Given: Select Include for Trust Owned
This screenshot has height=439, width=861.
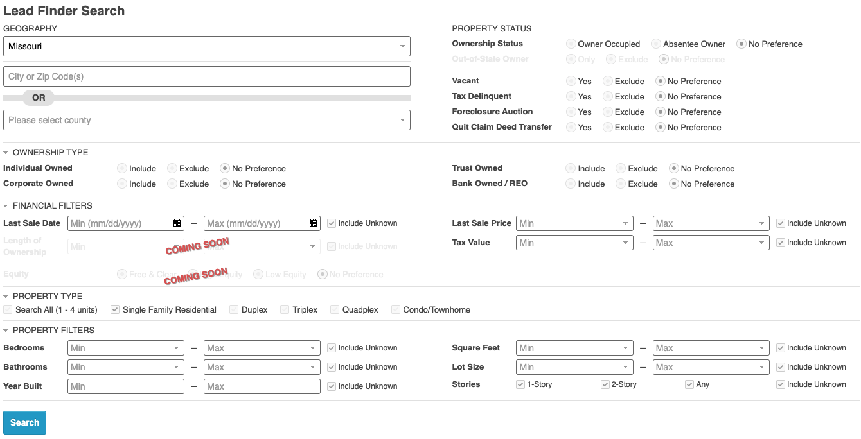Looking at the screenshot, I should point(571,168).
